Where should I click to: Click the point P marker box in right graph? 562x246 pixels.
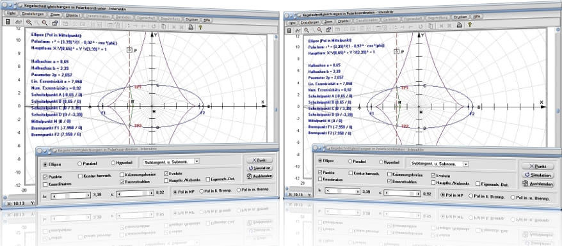pyautogui.click(x=396, y=52)
